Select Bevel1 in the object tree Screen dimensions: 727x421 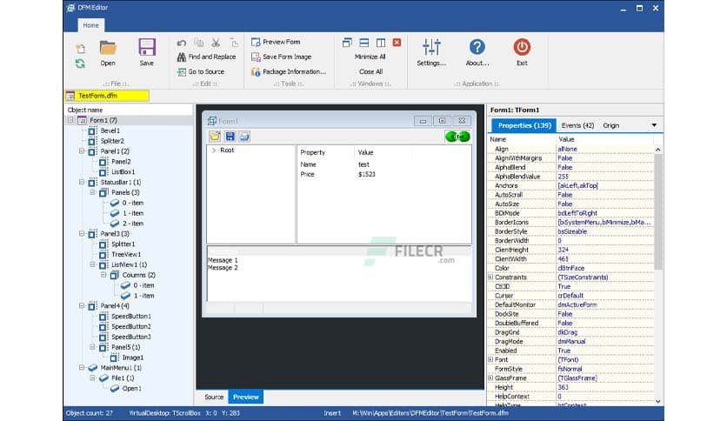click(x=110, y=130)
